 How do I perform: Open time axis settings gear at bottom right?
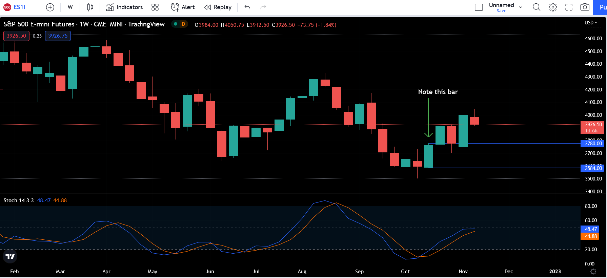point(593,272)
